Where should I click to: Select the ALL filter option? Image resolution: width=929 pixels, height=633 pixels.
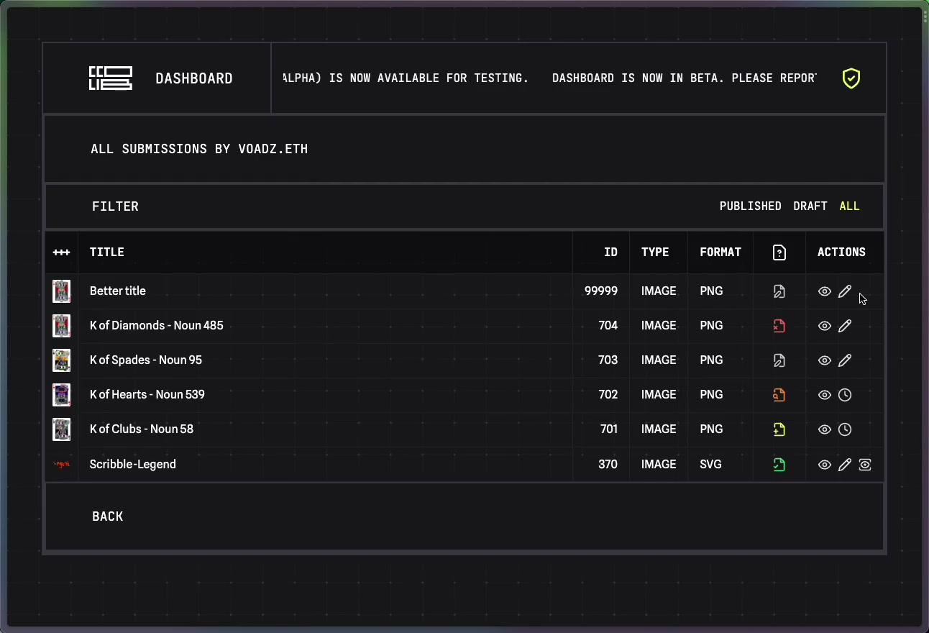[x=849, y=206]
